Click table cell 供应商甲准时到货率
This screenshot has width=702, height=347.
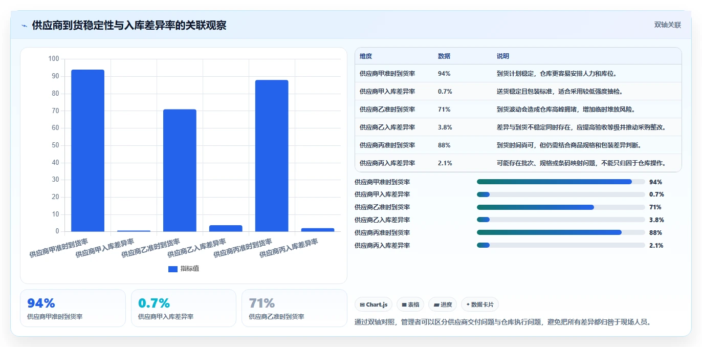click(387, 74)
